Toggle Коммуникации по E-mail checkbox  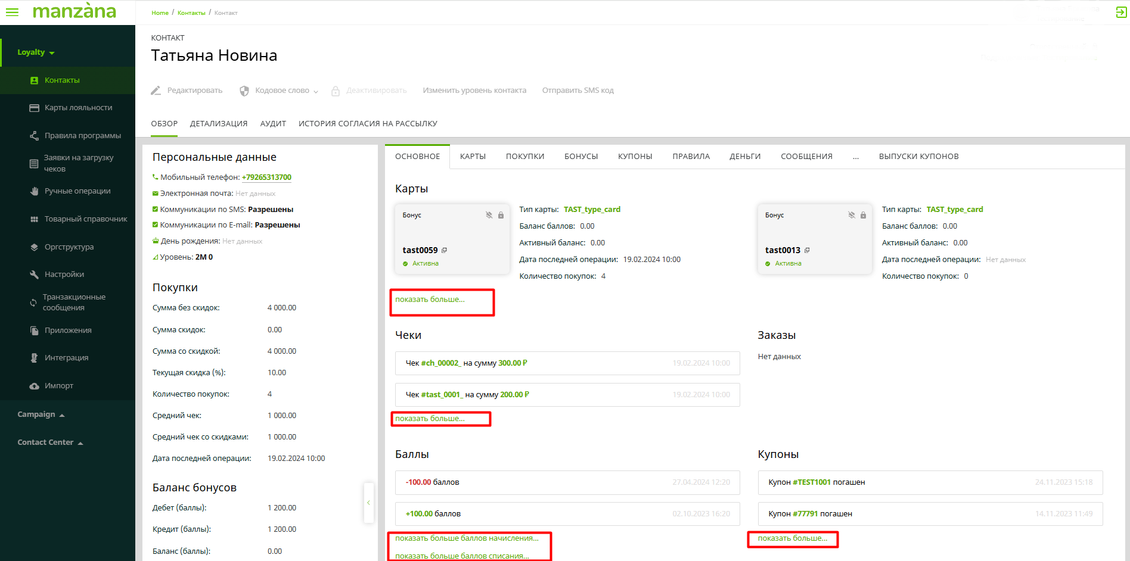pyautogui.click(x=156, y=225)
